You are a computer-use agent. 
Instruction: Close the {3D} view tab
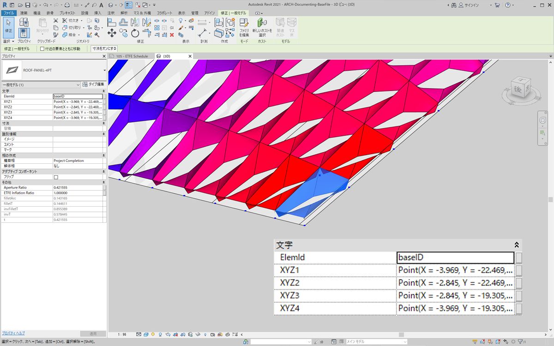[190, 56]
